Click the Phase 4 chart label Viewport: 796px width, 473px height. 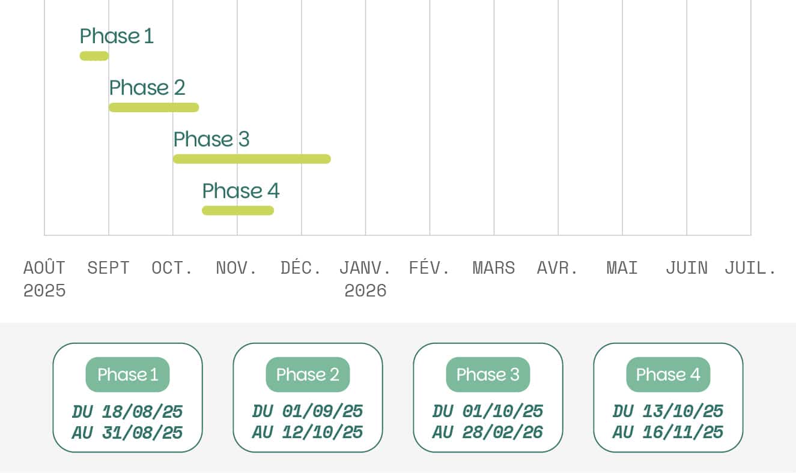(241, 191)
